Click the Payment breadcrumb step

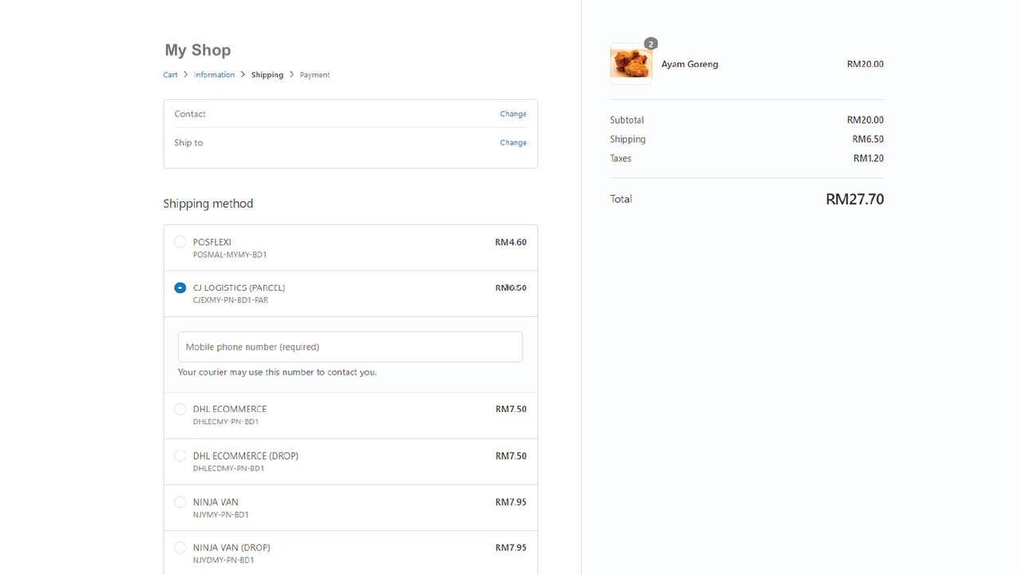(315, 75)
